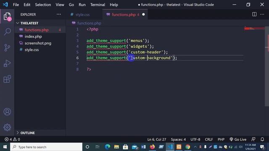Open Help menu
This screenshot has height=151, width=269.
(x=114, y=5)
